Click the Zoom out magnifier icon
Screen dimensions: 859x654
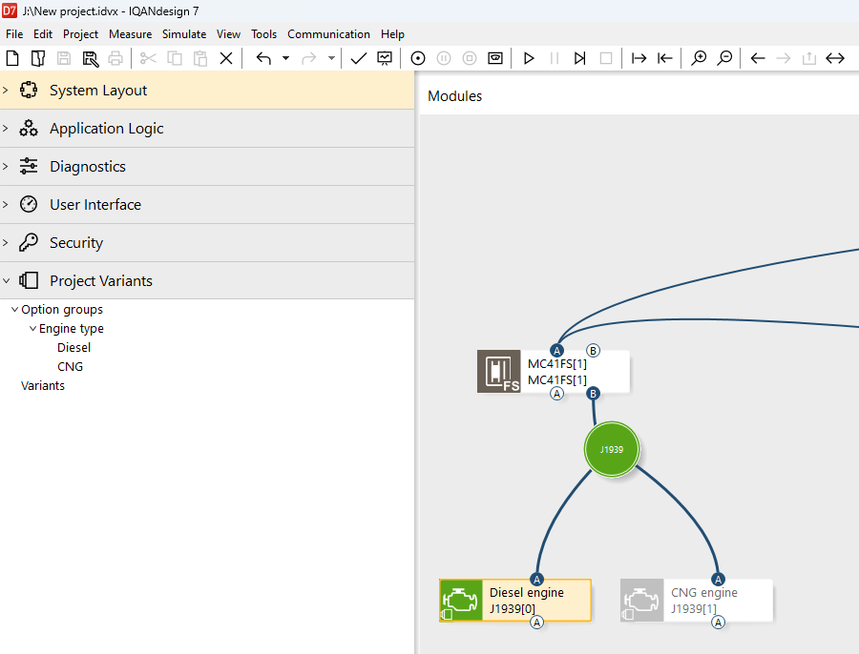(x=724, y=58)
